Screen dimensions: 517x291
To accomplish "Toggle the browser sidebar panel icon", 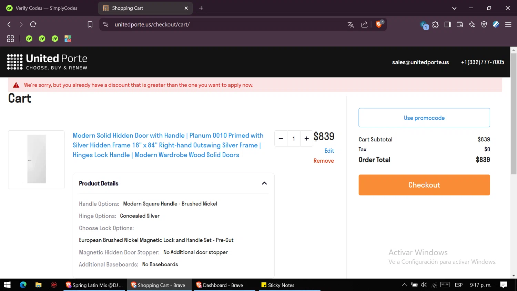I will 447,24.
